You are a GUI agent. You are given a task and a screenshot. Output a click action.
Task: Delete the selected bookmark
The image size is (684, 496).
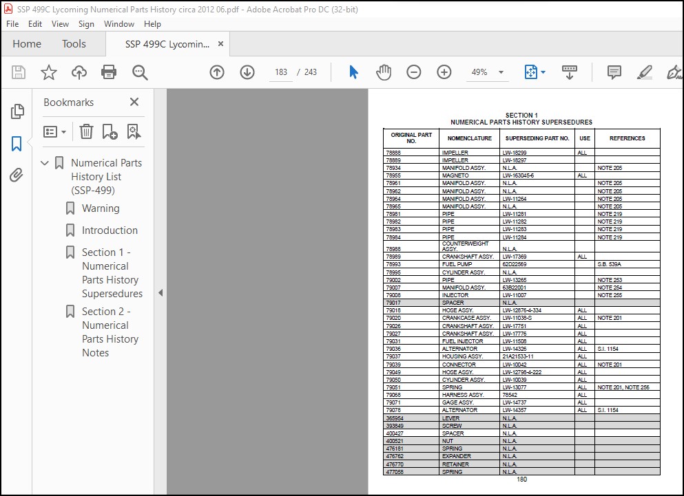click(x=86, y=131)
